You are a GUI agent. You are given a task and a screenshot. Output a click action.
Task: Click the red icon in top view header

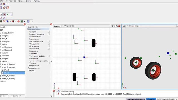[x=119, y=26]
